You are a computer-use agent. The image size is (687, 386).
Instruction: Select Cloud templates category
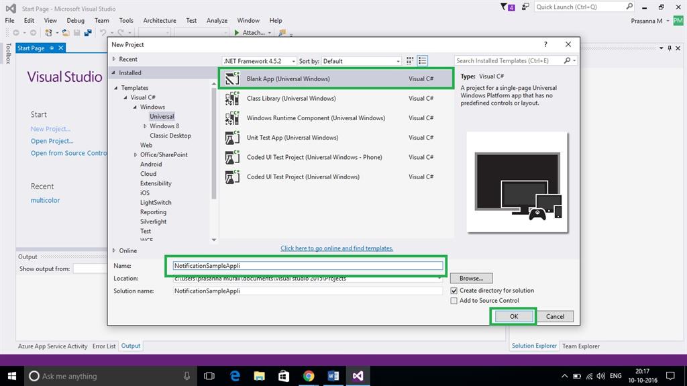click(148, 174)
